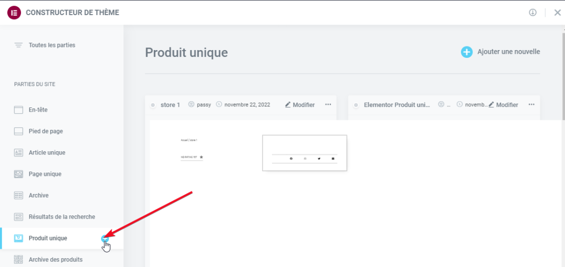565x267 pixels.
Task: Toggle the status dot on Elementor Produit unique card
Action: point(356,105)
